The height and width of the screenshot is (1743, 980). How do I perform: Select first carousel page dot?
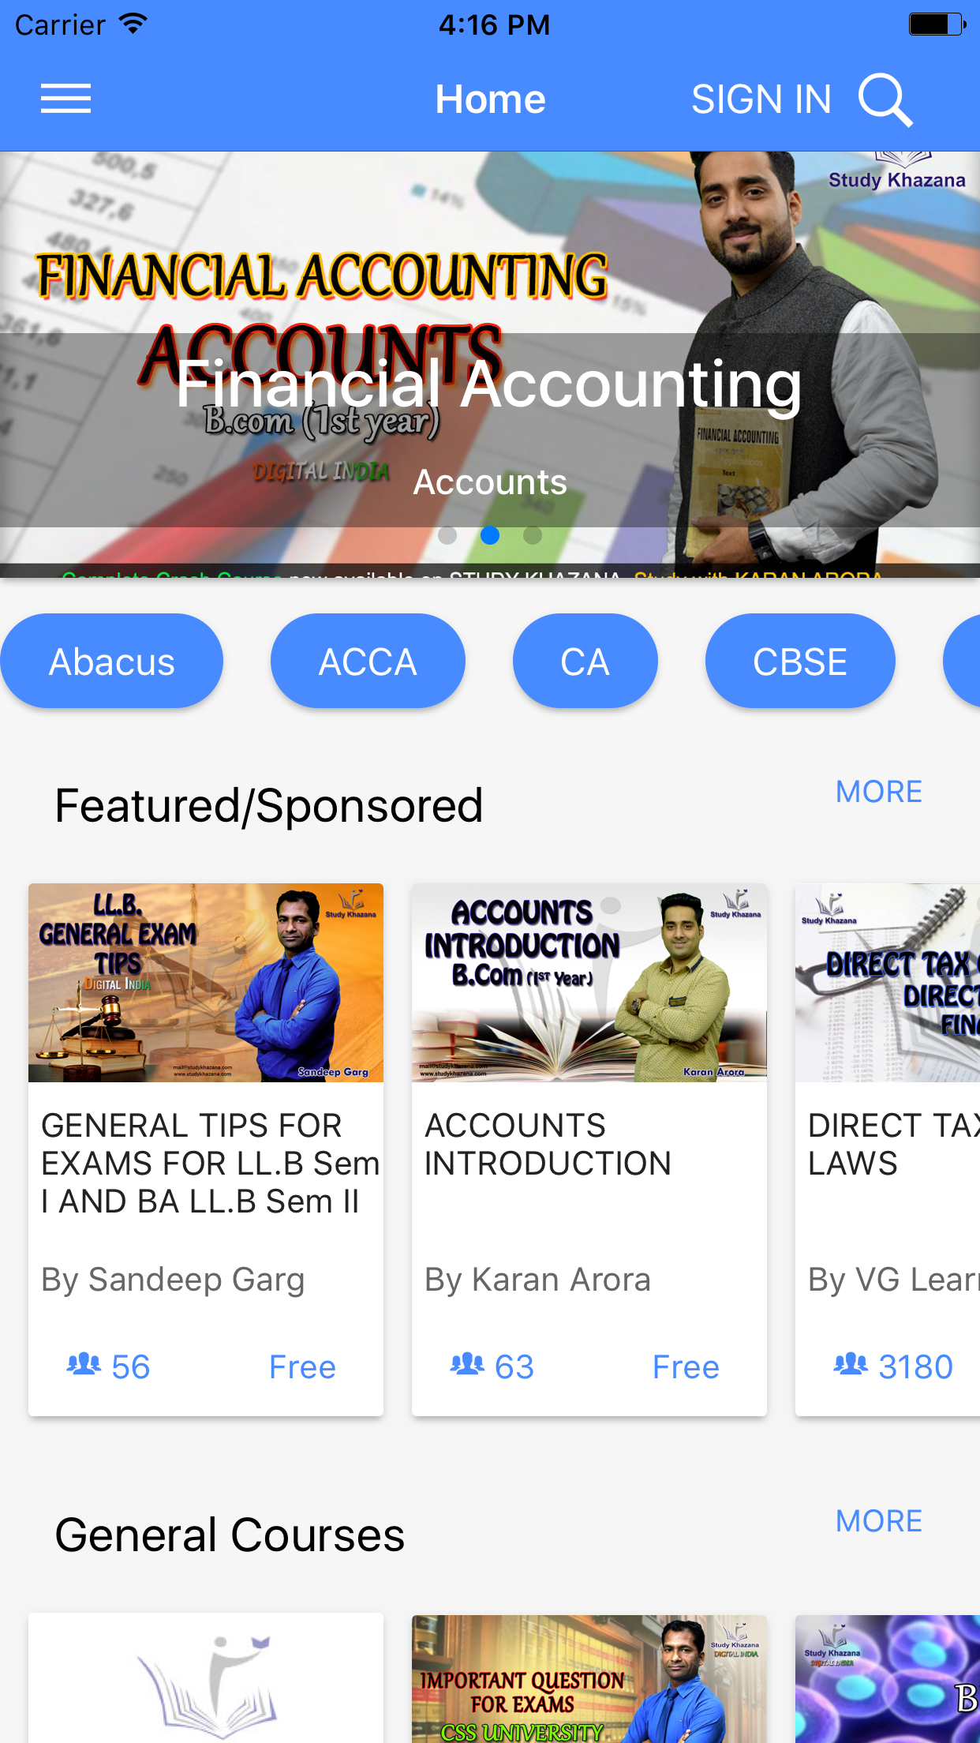[447, 535]
